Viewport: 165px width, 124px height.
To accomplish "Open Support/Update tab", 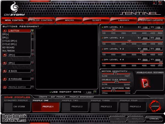I will coord(151,20).
